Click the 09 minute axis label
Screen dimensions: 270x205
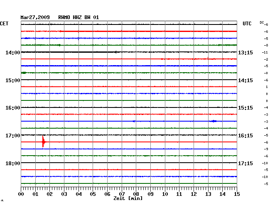[x=150, y=194]
